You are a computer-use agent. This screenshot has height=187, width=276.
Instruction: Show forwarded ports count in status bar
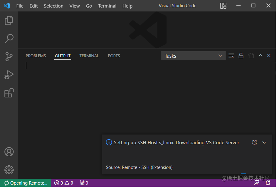(x=84, y=183)
